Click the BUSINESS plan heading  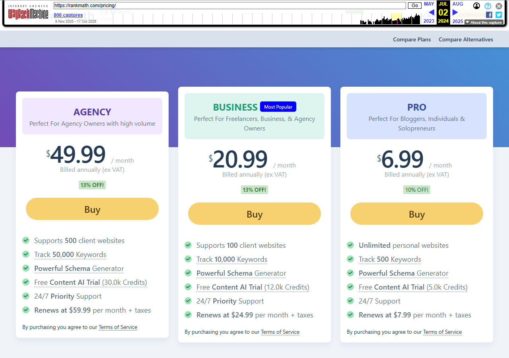pyautogui.click(x=235, y=107)
